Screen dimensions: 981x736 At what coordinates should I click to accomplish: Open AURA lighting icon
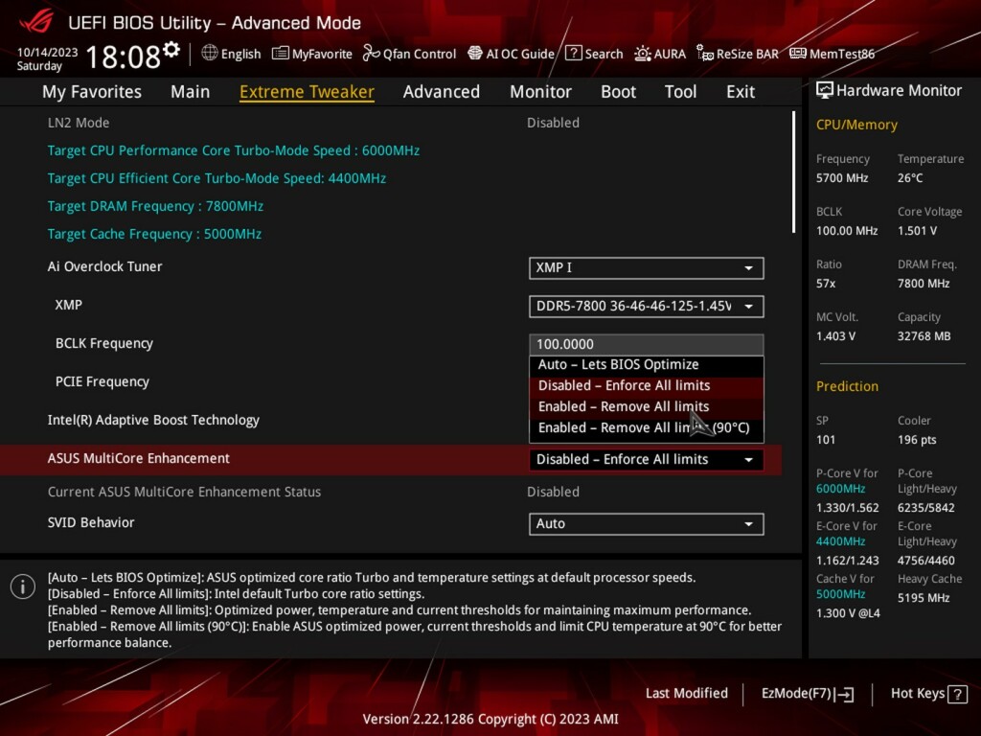click(643, 54)
